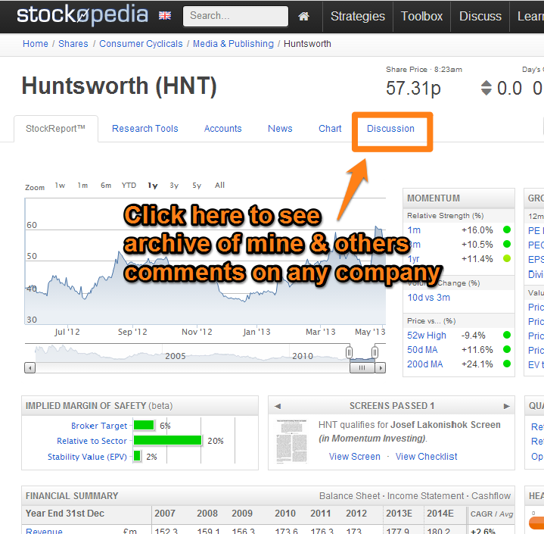Open the Consumer Cyclicals breadcrumb
The width and height of the screenshot is (544, 534).
point(141,44)
